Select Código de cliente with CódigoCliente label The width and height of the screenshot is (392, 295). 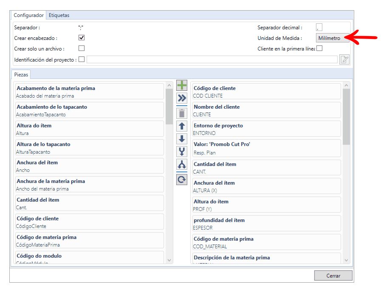(x=90, y=222)
